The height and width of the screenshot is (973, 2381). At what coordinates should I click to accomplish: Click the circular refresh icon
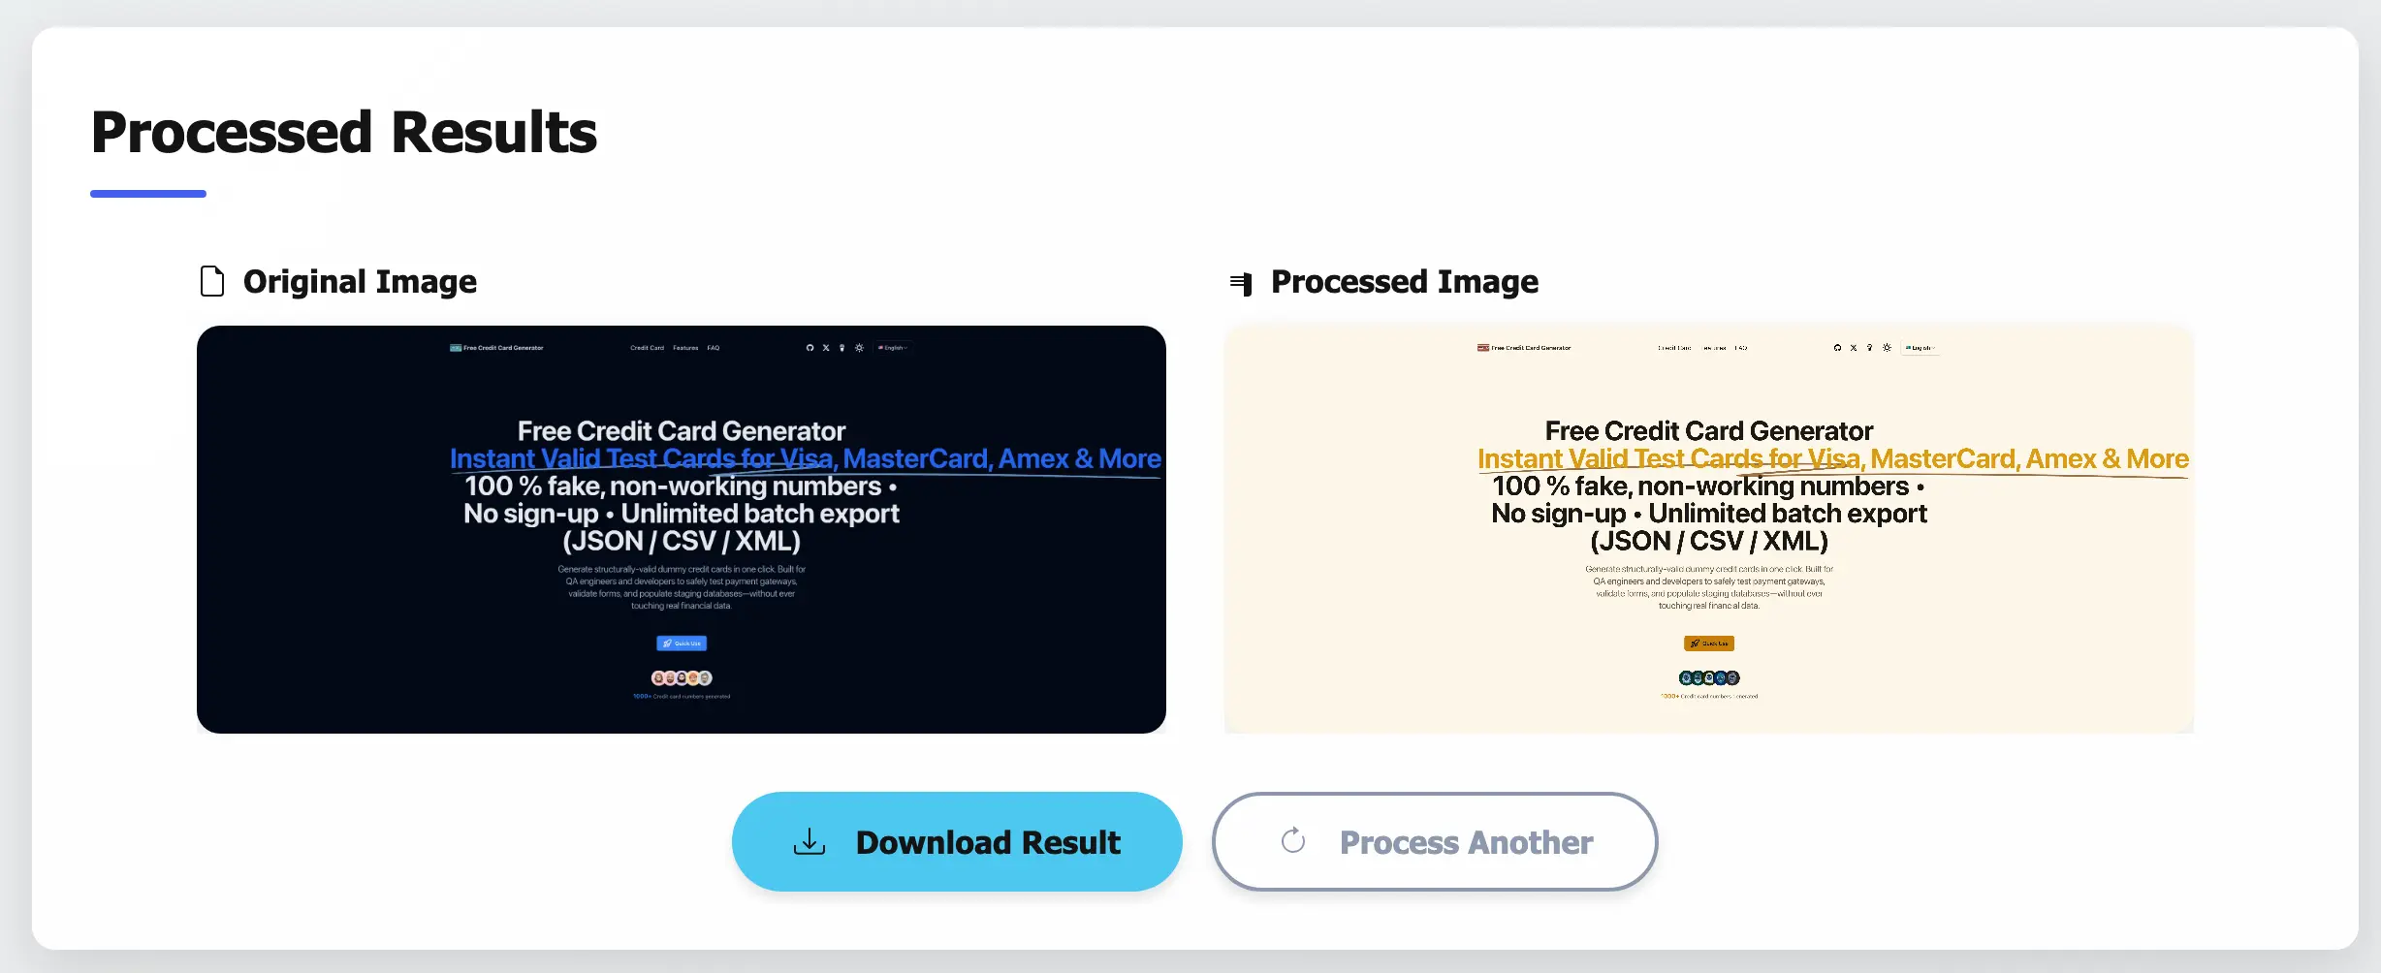pos(1293,840)
